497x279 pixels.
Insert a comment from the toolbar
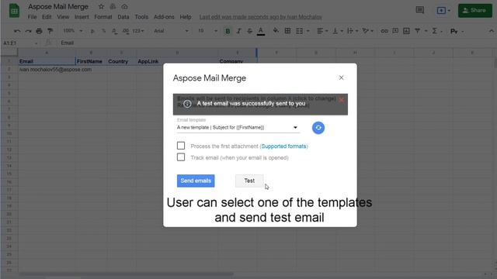point(395,31)
